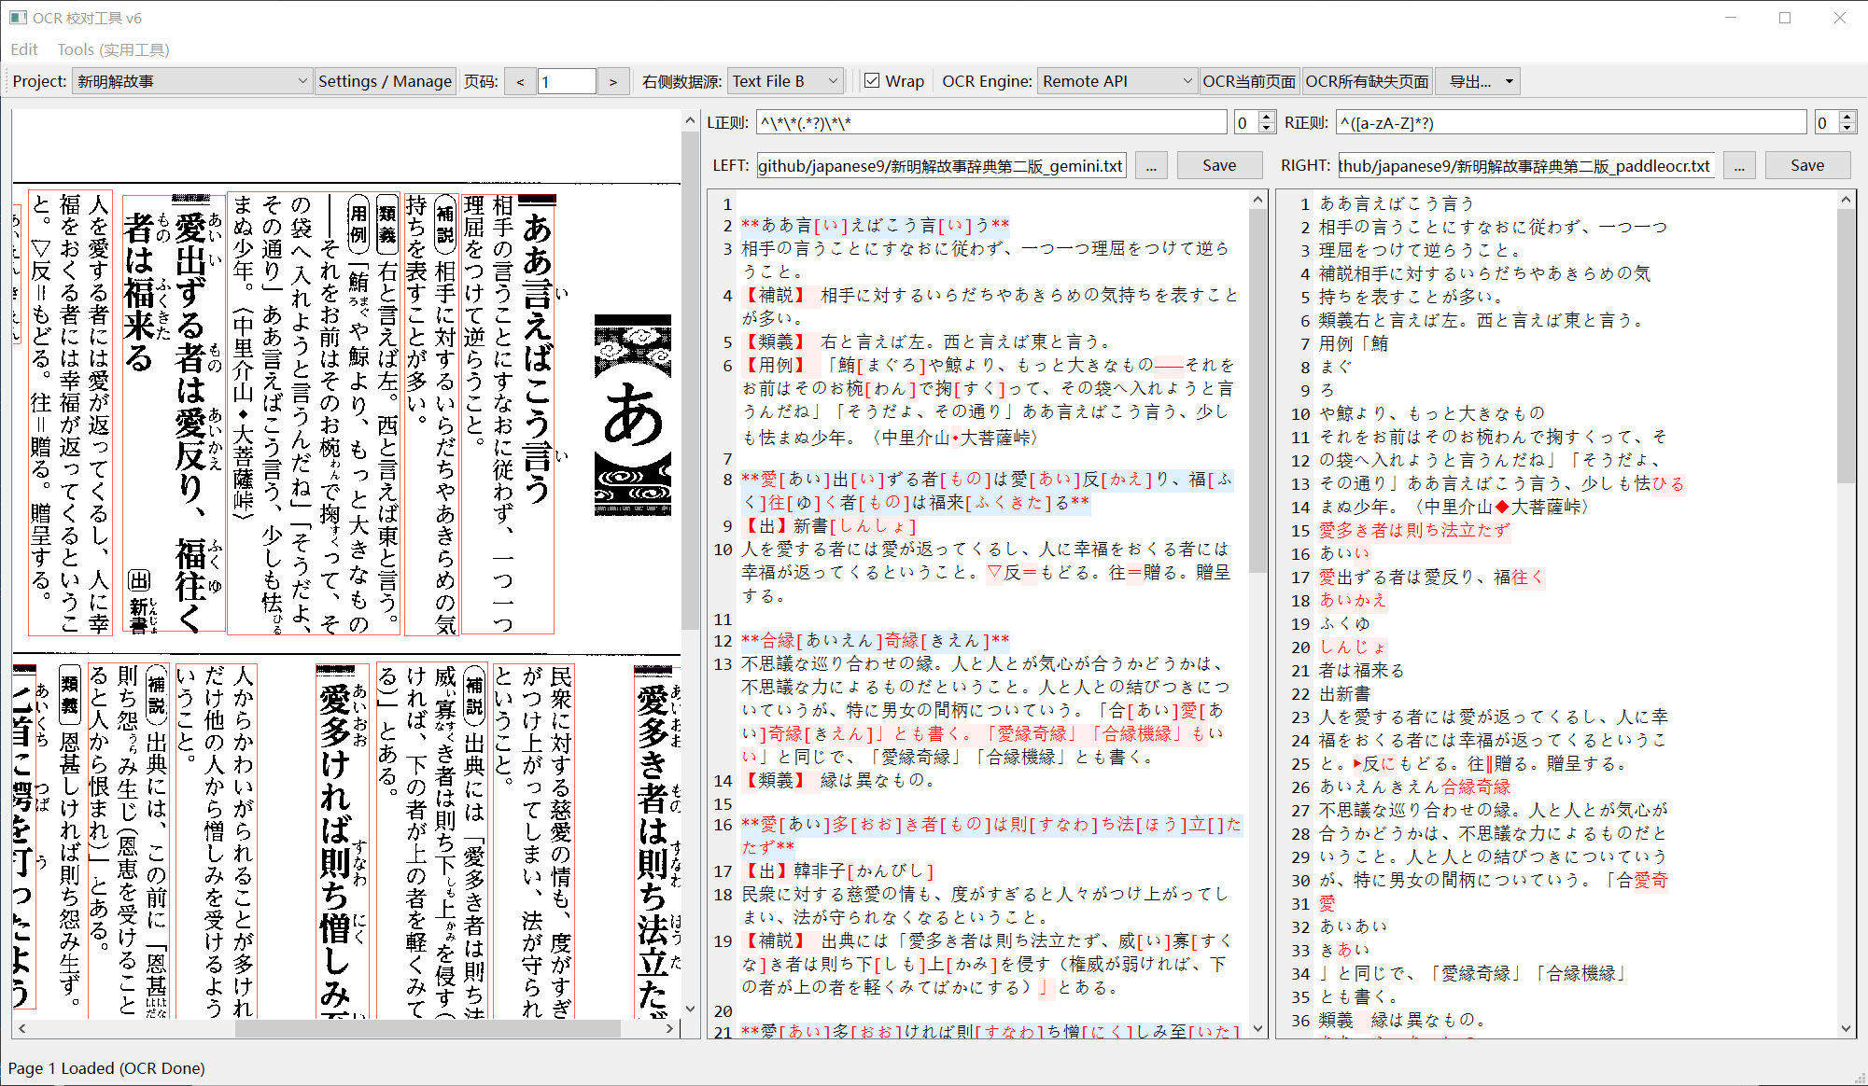The image size is (1868, 1086).
Task: Go to the next page with the > button
Action: pos(613,82)
